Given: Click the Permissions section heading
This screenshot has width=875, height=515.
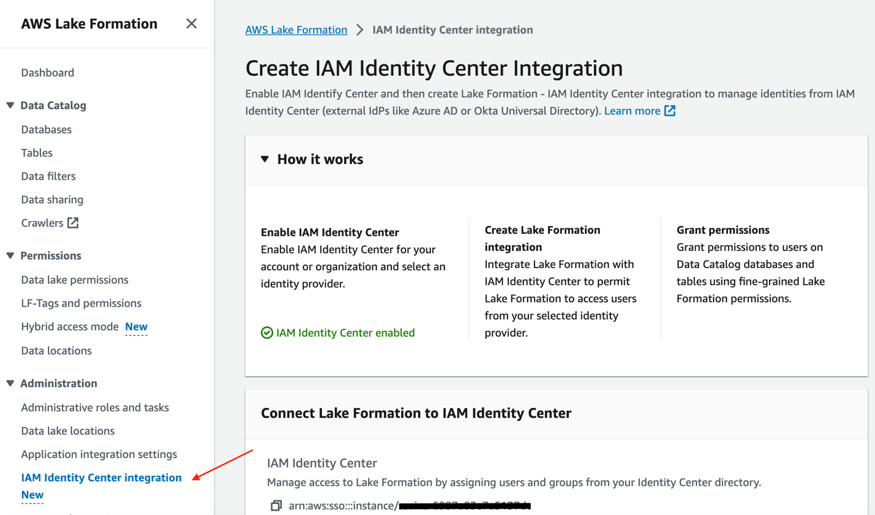Looking at the screenshot, I should (51, 255).
